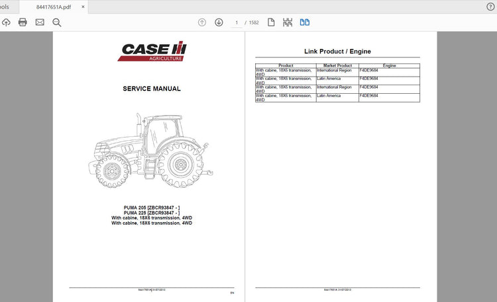Select the PUMA 225 [ZBCR93847 - ] text

pos(152,213)
